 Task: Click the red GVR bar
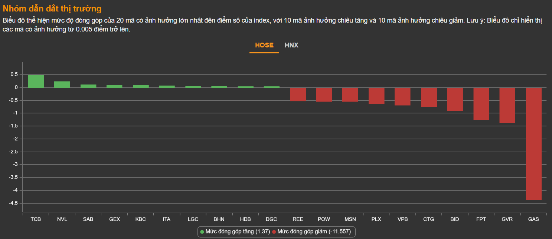point(507,105)
